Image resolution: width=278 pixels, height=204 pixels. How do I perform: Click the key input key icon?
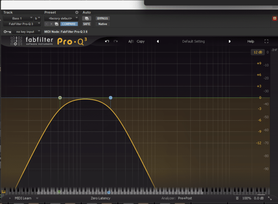(x=7, y=32)
